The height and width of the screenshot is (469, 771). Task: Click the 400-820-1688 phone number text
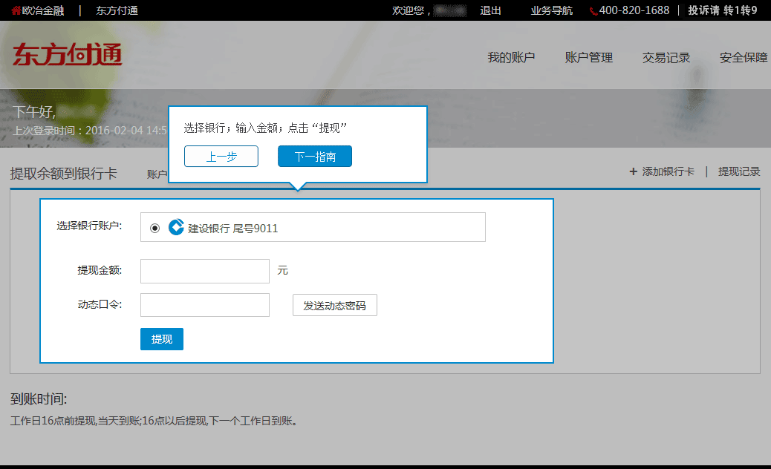tap(634, 10)
